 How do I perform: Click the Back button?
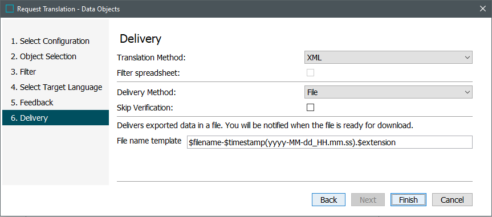pyautogui.click(x=328, y=200)
